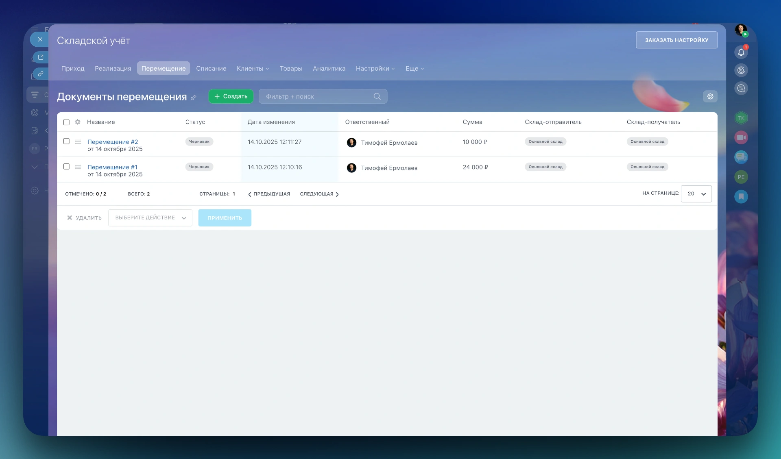Toggle the select-all checkbox in table header
Screen dimensions: 781x459
click(66, 122)
